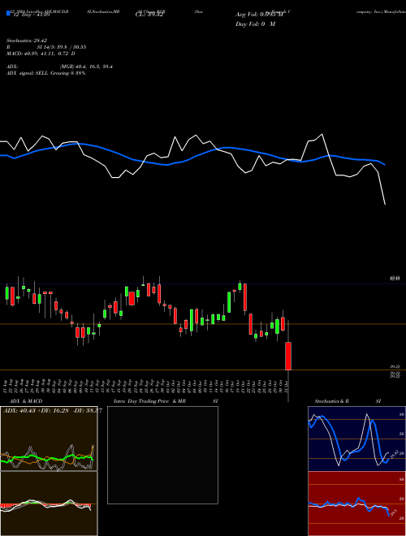This screenshot has height=536, width=406.
Task: Click the 'Intra Day Trading Price & MR SI' title
Action: pos(166,401)
